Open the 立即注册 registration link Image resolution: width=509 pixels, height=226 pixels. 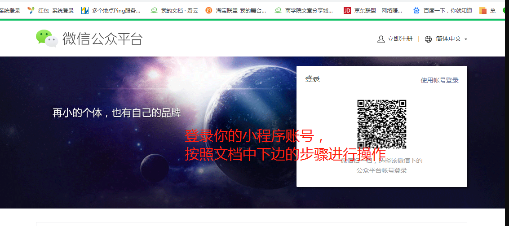[400, 39]
